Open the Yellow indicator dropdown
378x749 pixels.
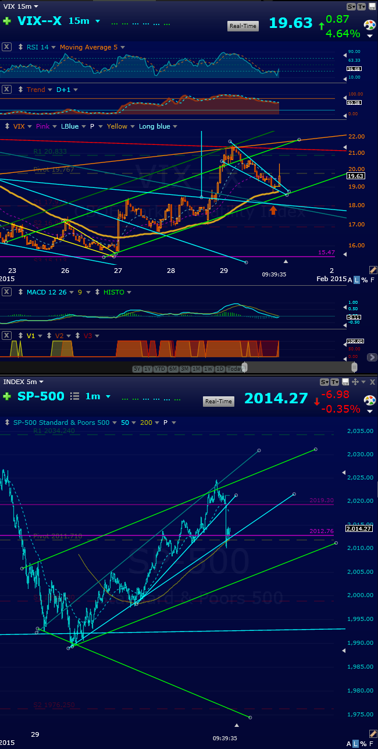(131, 126)
